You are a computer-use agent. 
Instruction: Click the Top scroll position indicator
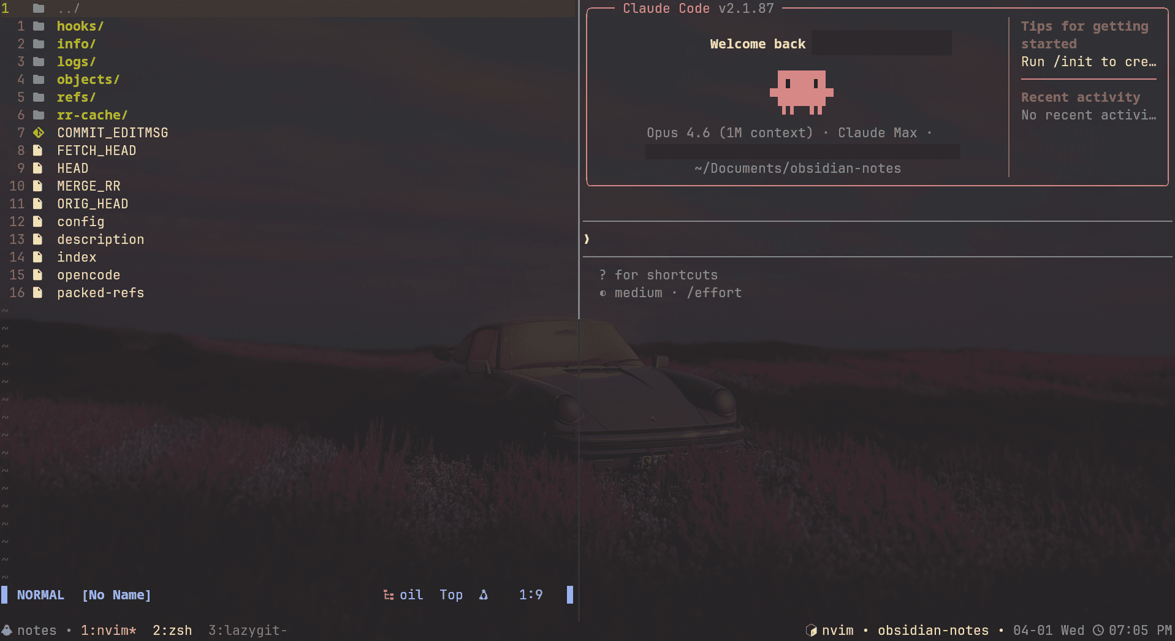tap(451, 595)
